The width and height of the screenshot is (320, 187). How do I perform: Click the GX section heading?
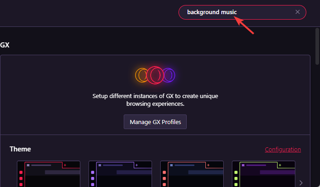click(x=5, y=45)
